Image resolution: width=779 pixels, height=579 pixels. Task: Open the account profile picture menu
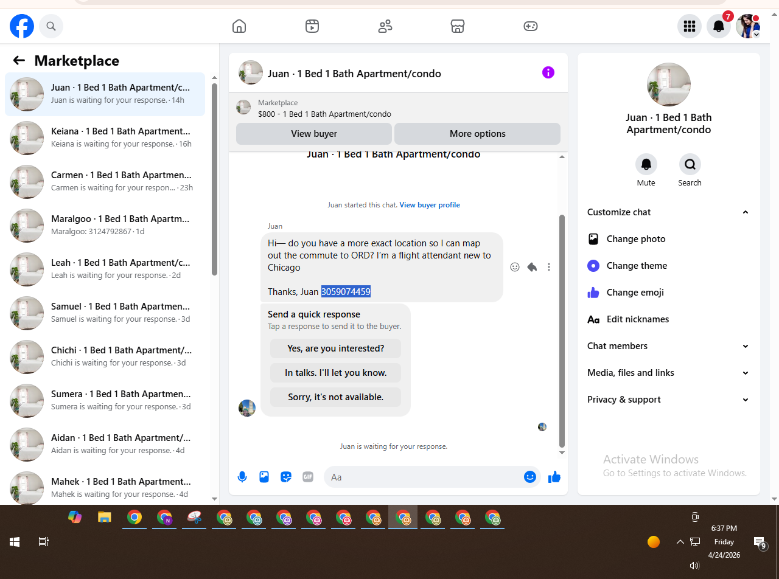pyautogui.click(x=748, y=26)
